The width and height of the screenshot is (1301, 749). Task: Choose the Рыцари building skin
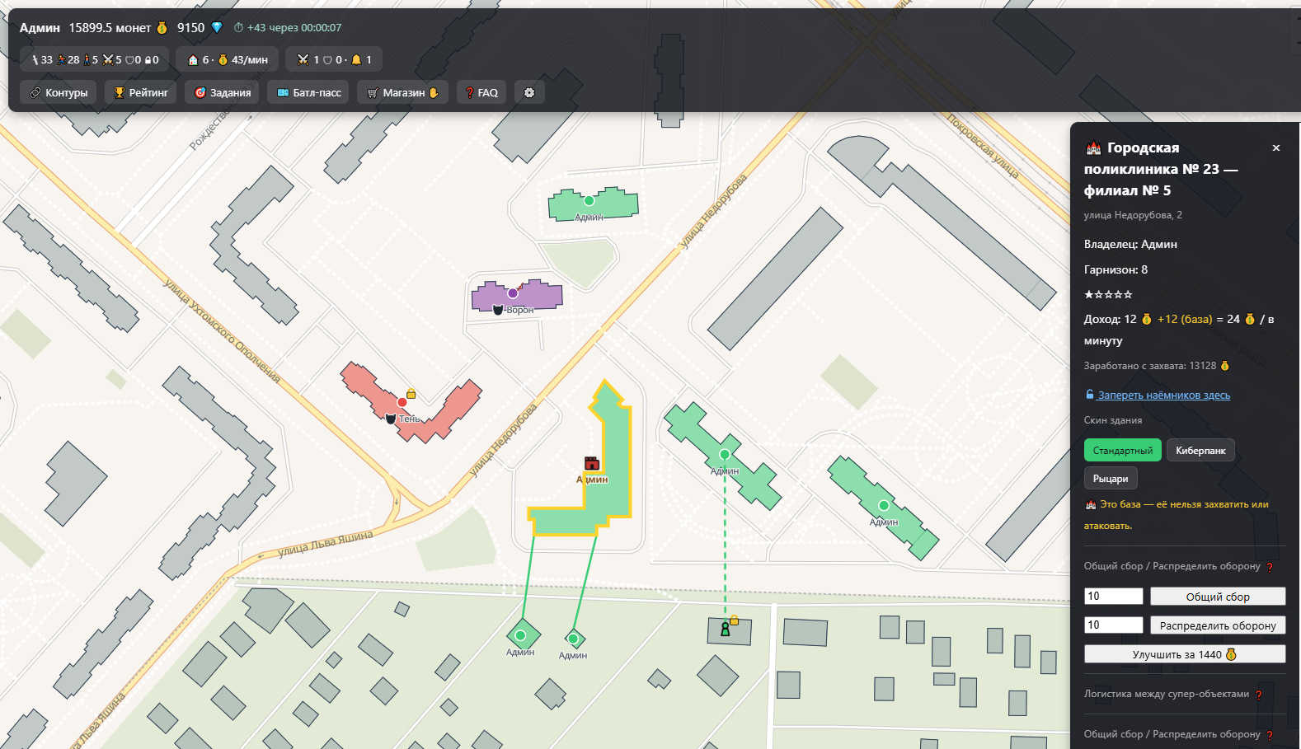tap(1110, 479)
